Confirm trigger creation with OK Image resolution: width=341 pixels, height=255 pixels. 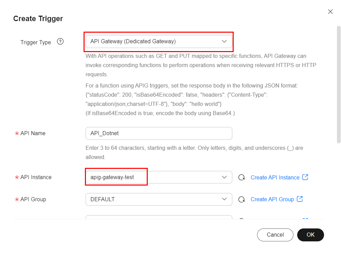click(310, 235)
